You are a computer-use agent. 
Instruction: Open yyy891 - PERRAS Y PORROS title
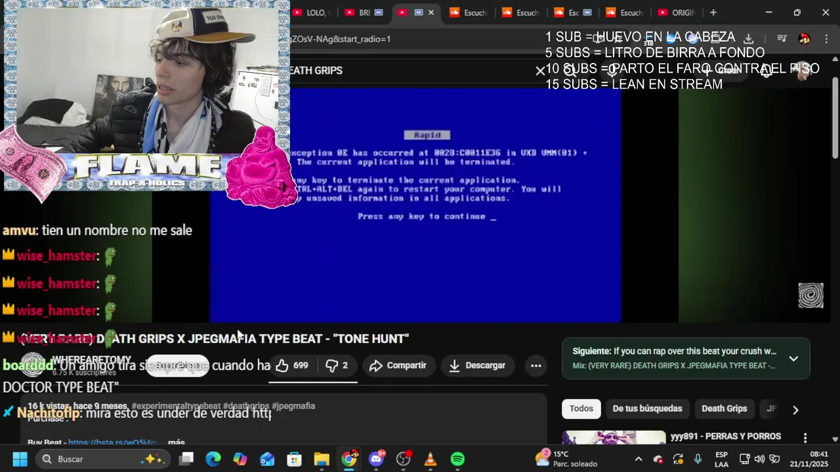click(x=725, y=437)
